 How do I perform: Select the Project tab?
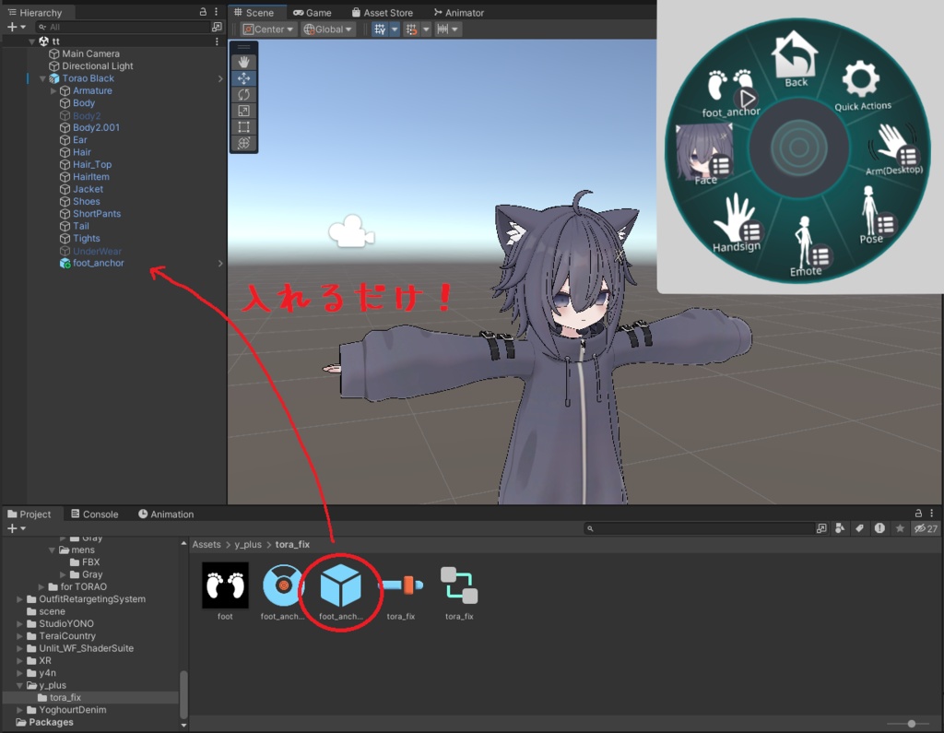pos(29,514)
